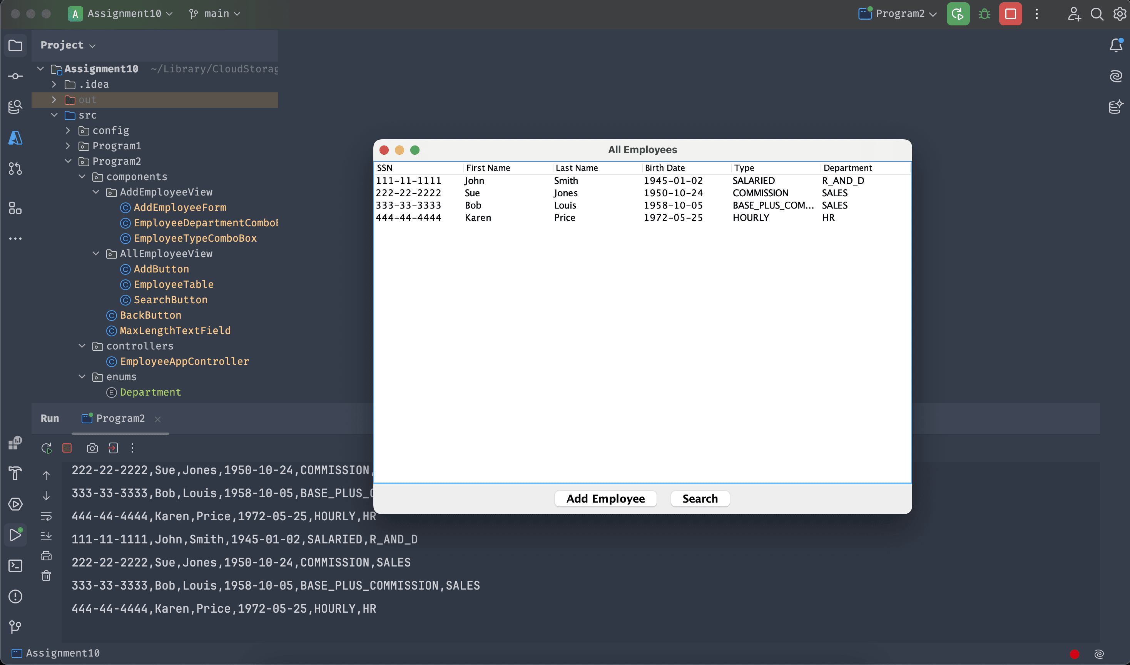This screenshot has height=665, width=1130.
Task: Click Stop icon in Run panel toolbar
Action: [x=67, y=448]
